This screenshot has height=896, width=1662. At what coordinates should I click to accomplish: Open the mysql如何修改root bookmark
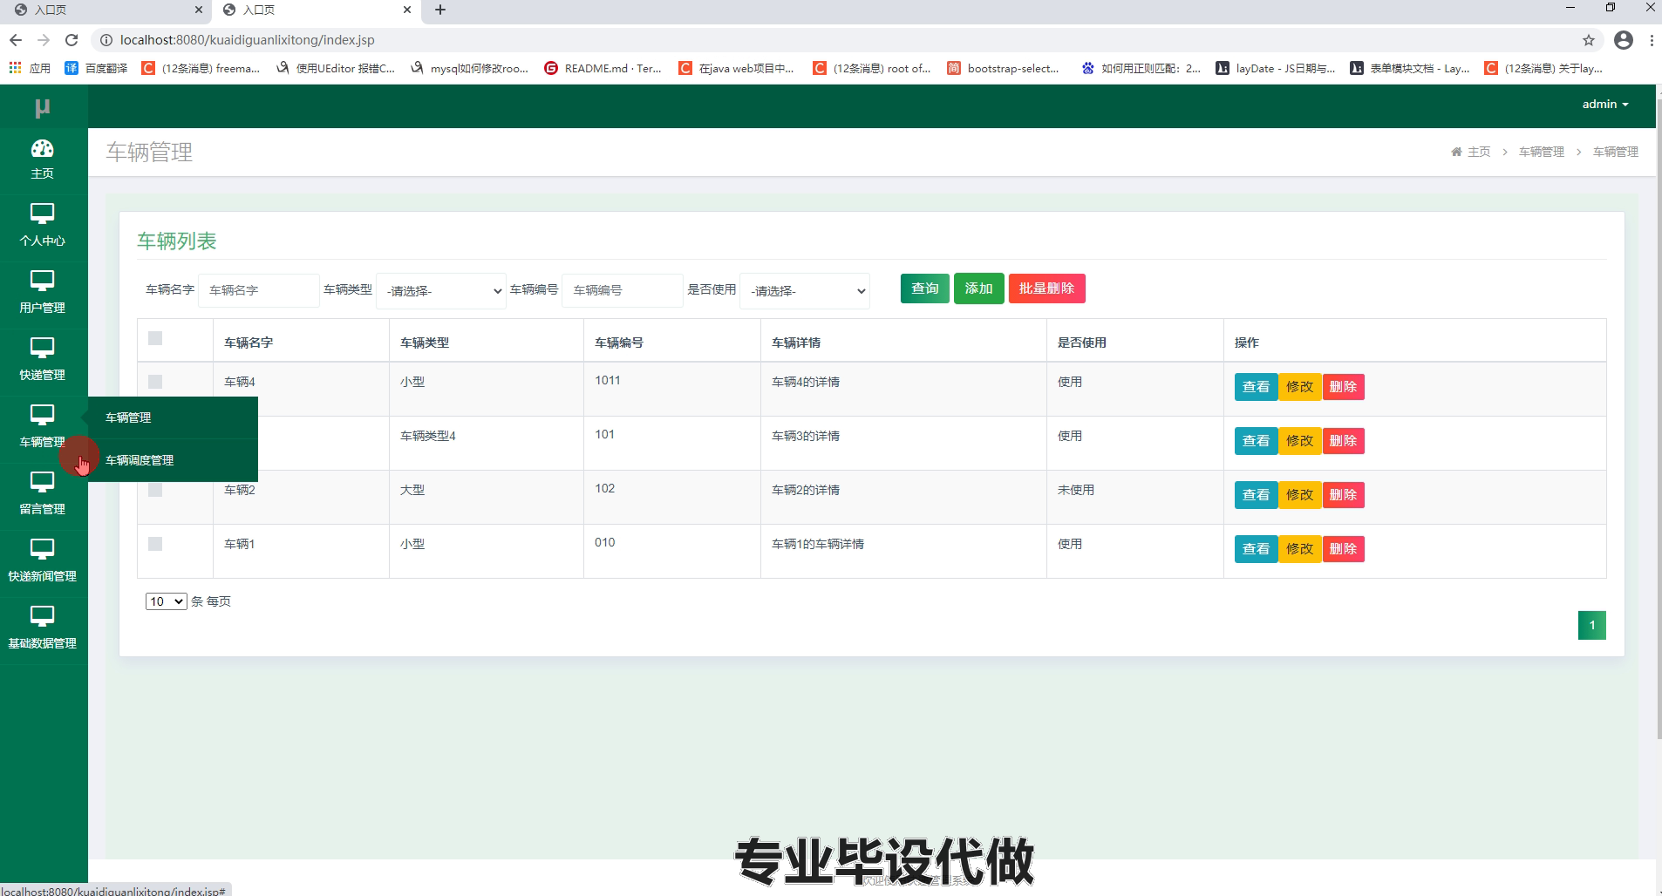(x=469, y=68)
